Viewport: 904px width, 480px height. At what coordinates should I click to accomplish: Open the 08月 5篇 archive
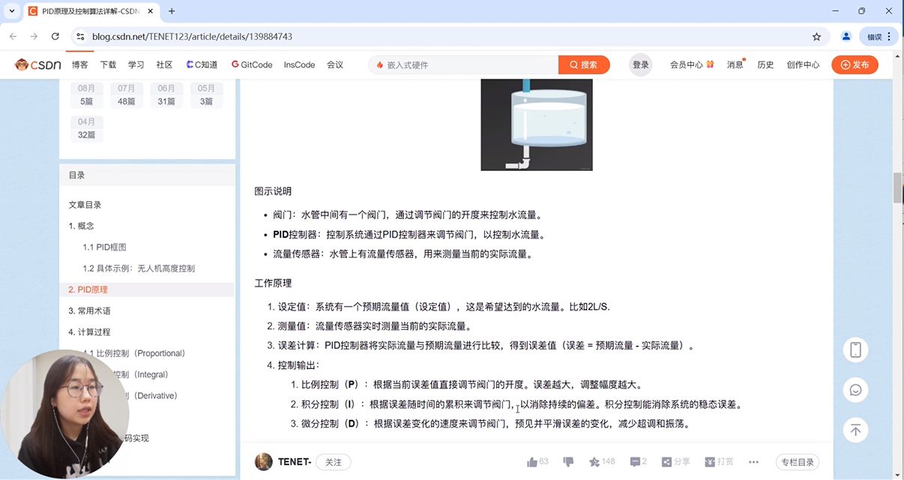(86, 94)
